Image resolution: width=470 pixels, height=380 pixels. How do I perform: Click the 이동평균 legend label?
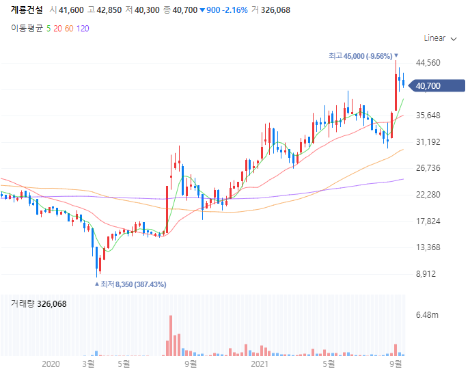coord(27,29)
